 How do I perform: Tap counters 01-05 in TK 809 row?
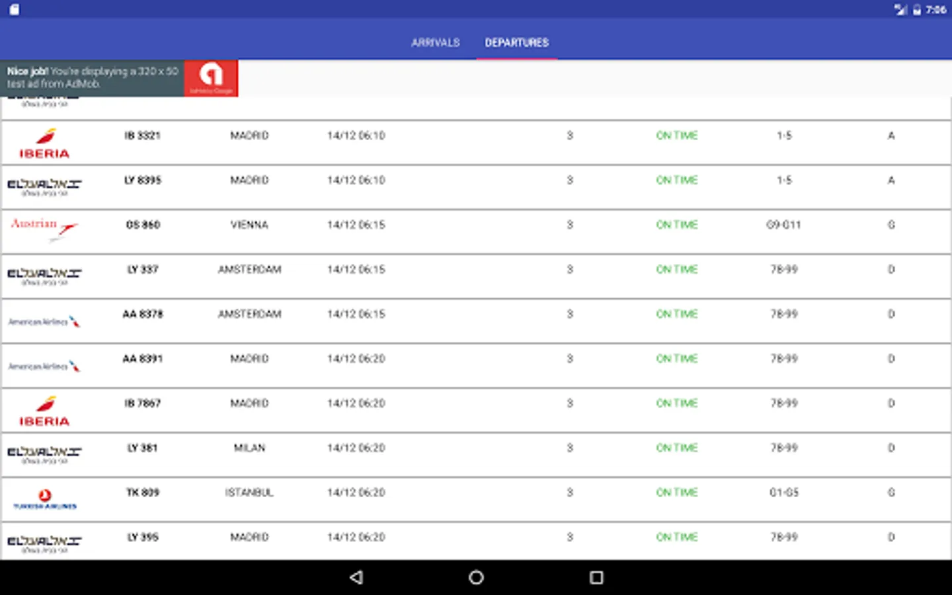point(784,493)
